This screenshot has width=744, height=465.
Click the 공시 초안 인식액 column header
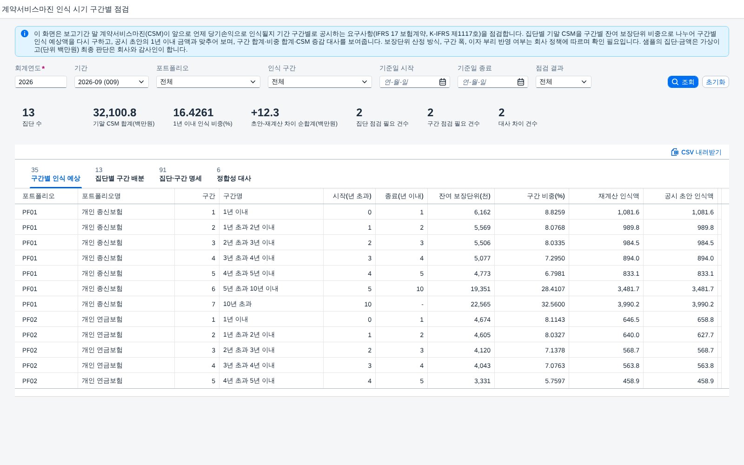681,196
